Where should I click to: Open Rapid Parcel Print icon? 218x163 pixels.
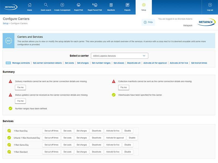tap(95, 5)
